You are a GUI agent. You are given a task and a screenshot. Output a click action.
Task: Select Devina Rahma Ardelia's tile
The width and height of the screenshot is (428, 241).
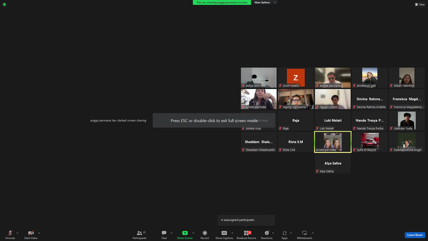pyautogui.click(x=370, y=99)
